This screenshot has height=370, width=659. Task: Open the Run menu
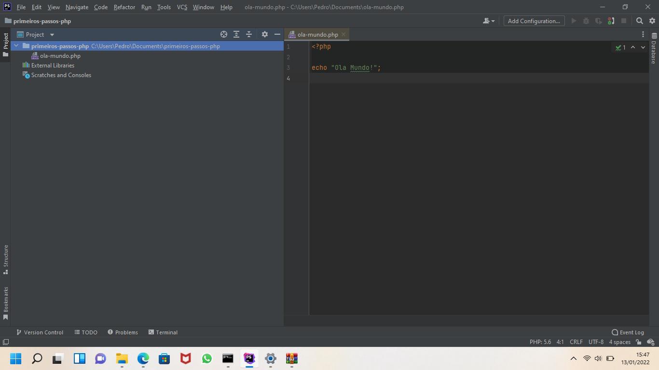pos(146,7)
